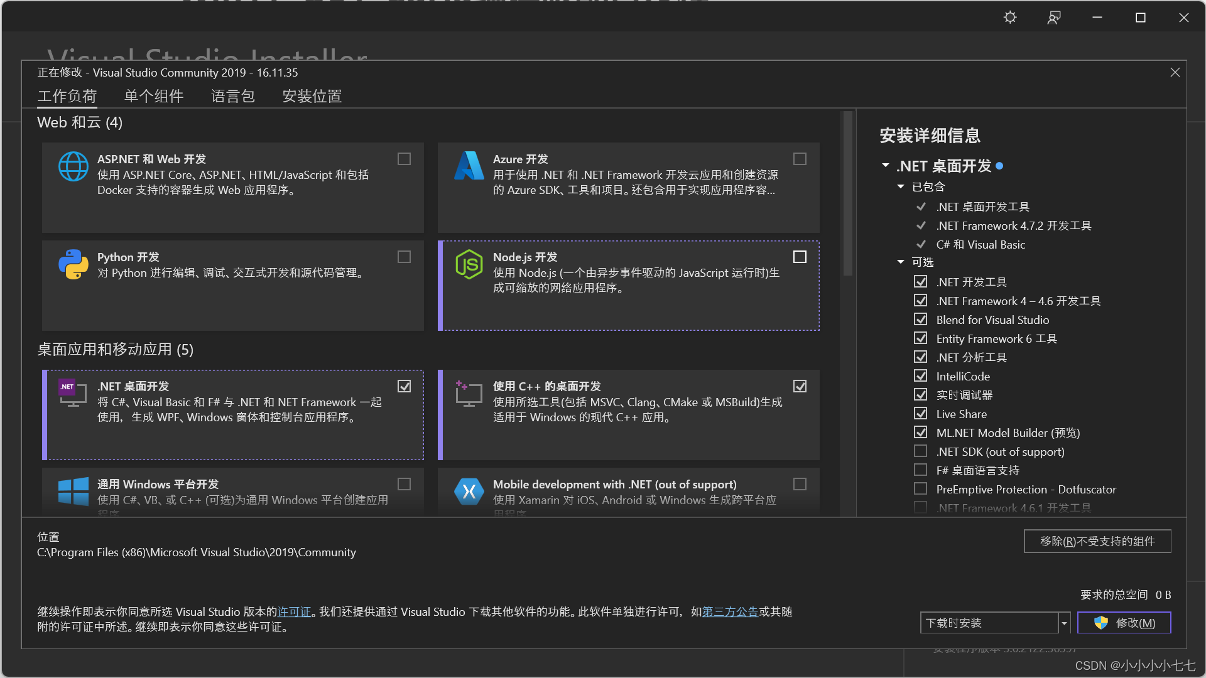
Task: Click the 修改(M) modify button
Action: point(1124,623)
